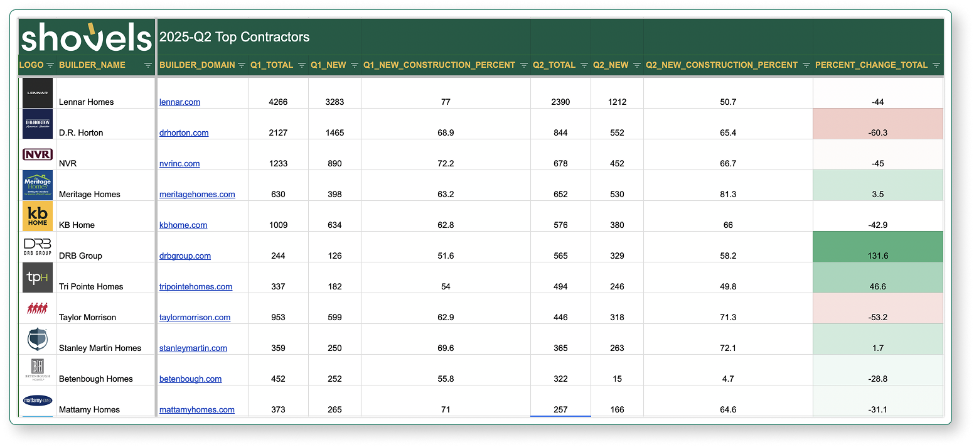
Task: Select Q2 new construction percent cell 4.7
Action: pos(728,370)
